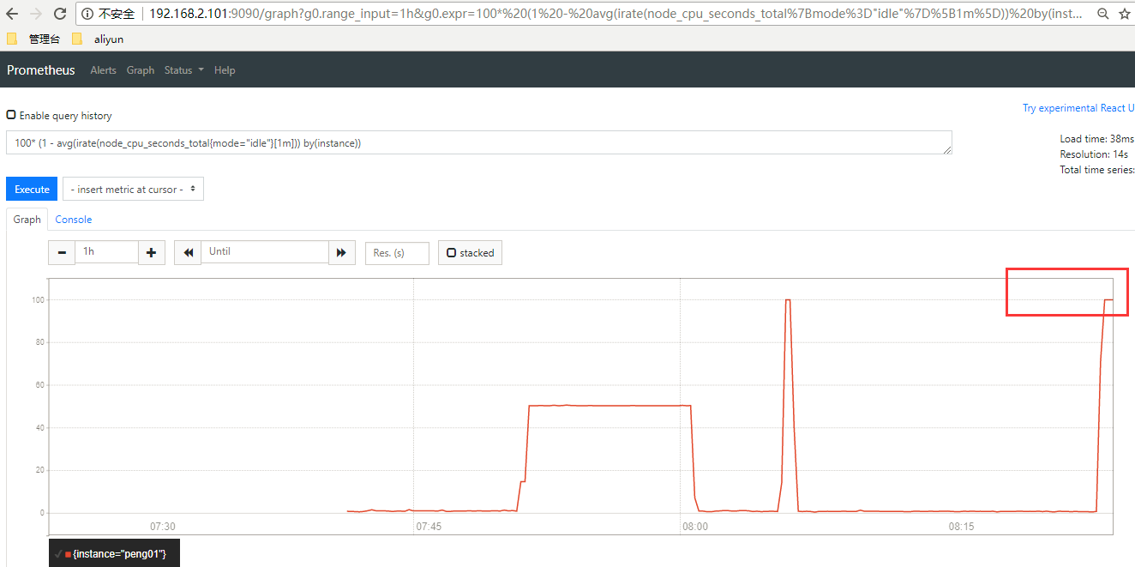Screen dimensions: 1135x567
Task: Click the browser forward arrow
Action: (36, 14)
